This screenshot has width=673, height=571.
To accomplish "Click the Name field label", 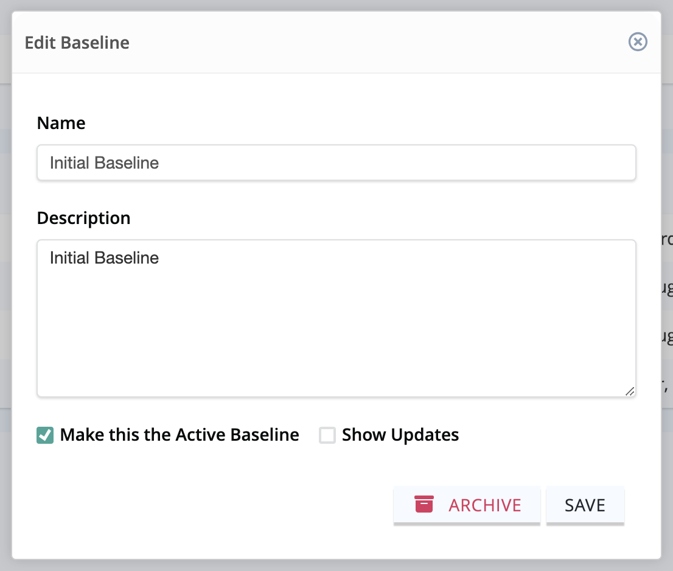I will 61,123.
